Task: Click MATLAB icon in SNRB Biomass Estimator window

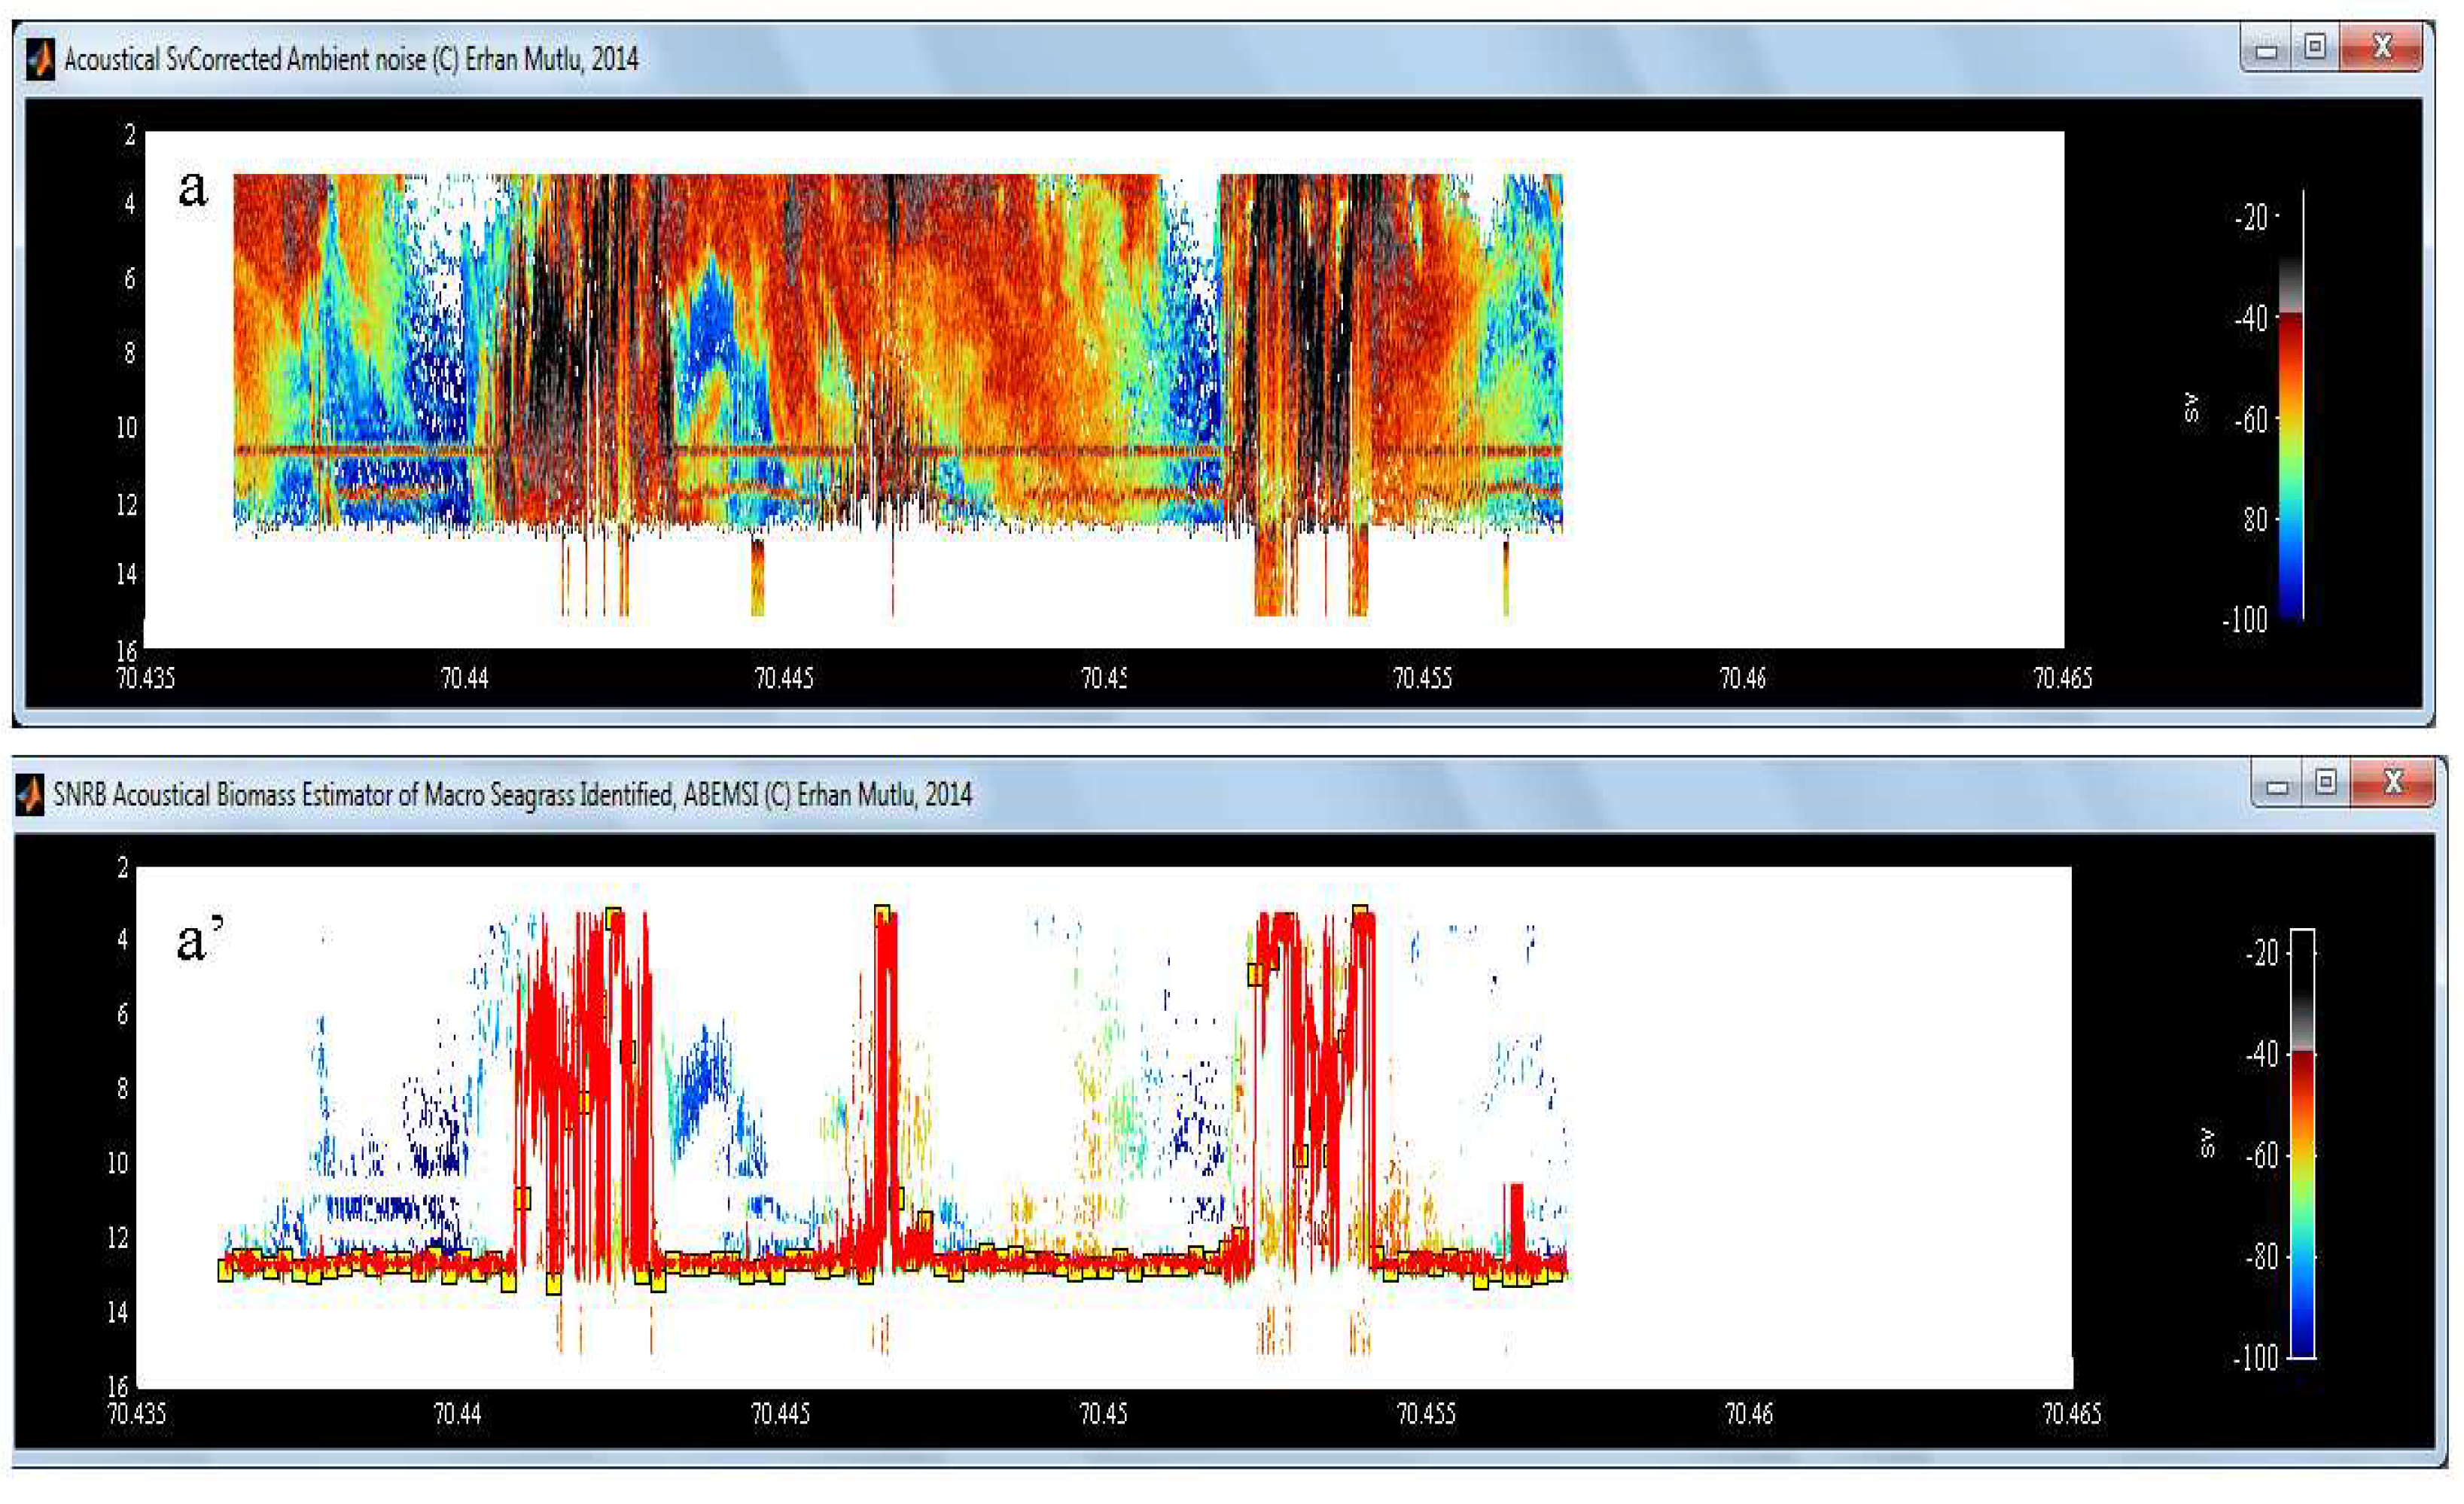Action: [30, 795]
